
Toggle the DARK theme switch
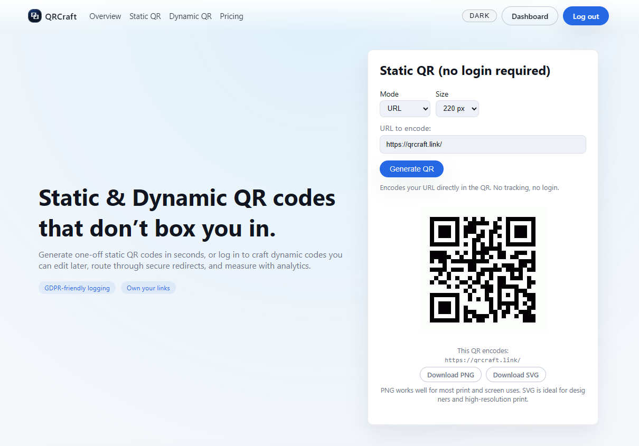click(x=479, y=16)
